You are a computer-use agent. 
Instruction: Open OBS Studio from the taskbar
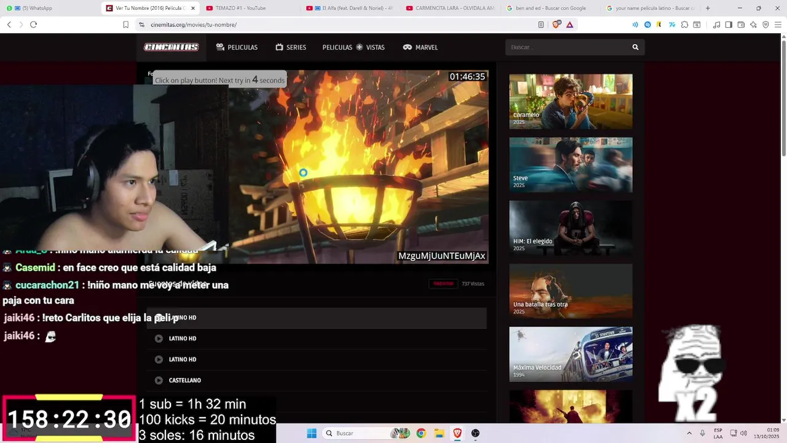pos(475,433)
